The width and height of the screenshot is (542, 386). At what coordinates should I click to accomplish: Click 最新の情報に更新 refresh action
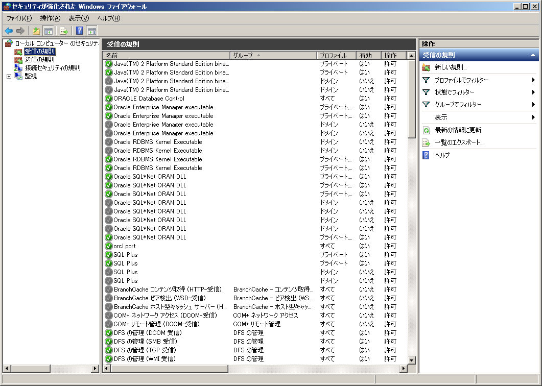458,130
